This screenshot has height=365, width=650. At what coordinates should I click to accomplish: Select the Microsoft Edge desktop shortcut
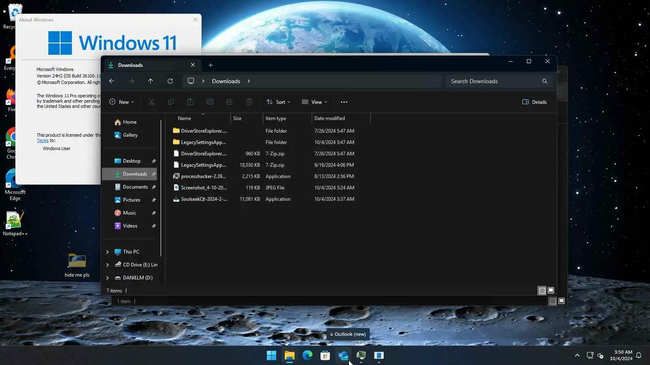[15, 185]
